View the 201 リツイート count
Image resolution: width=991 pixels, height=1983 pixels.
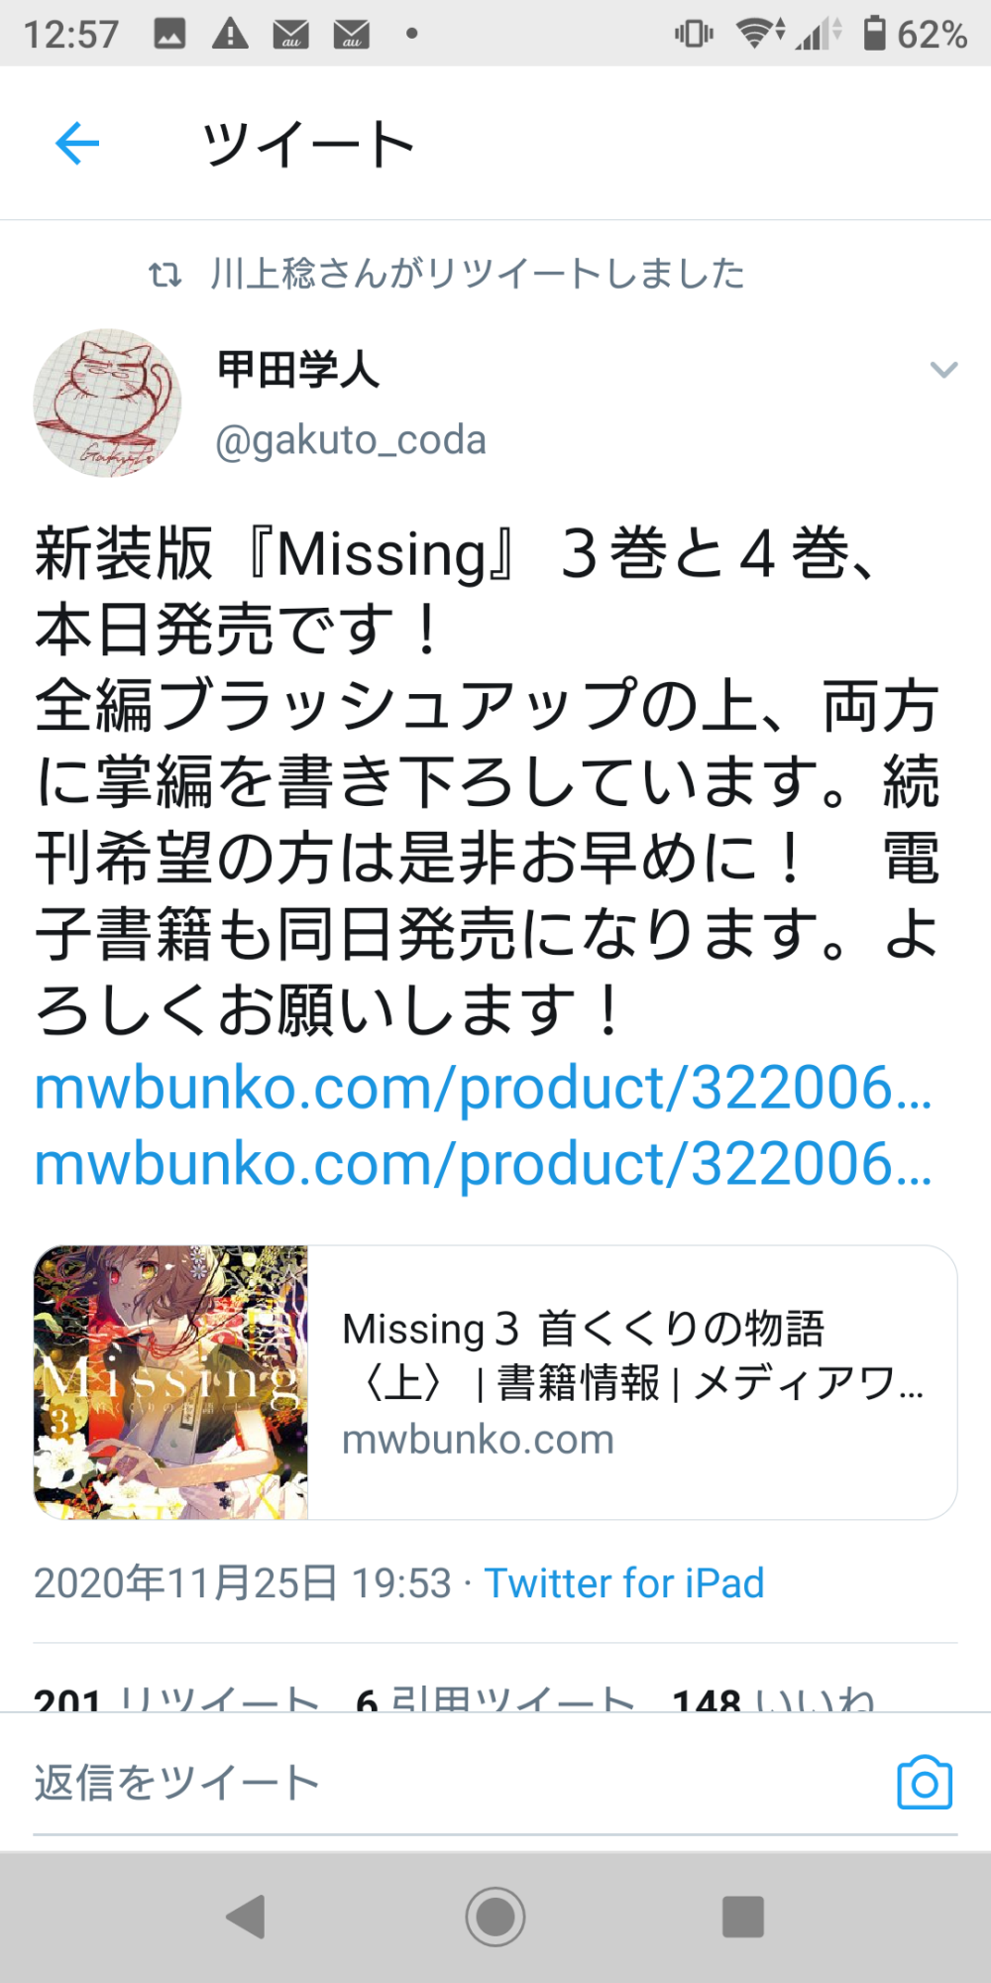coord(176,1697)
